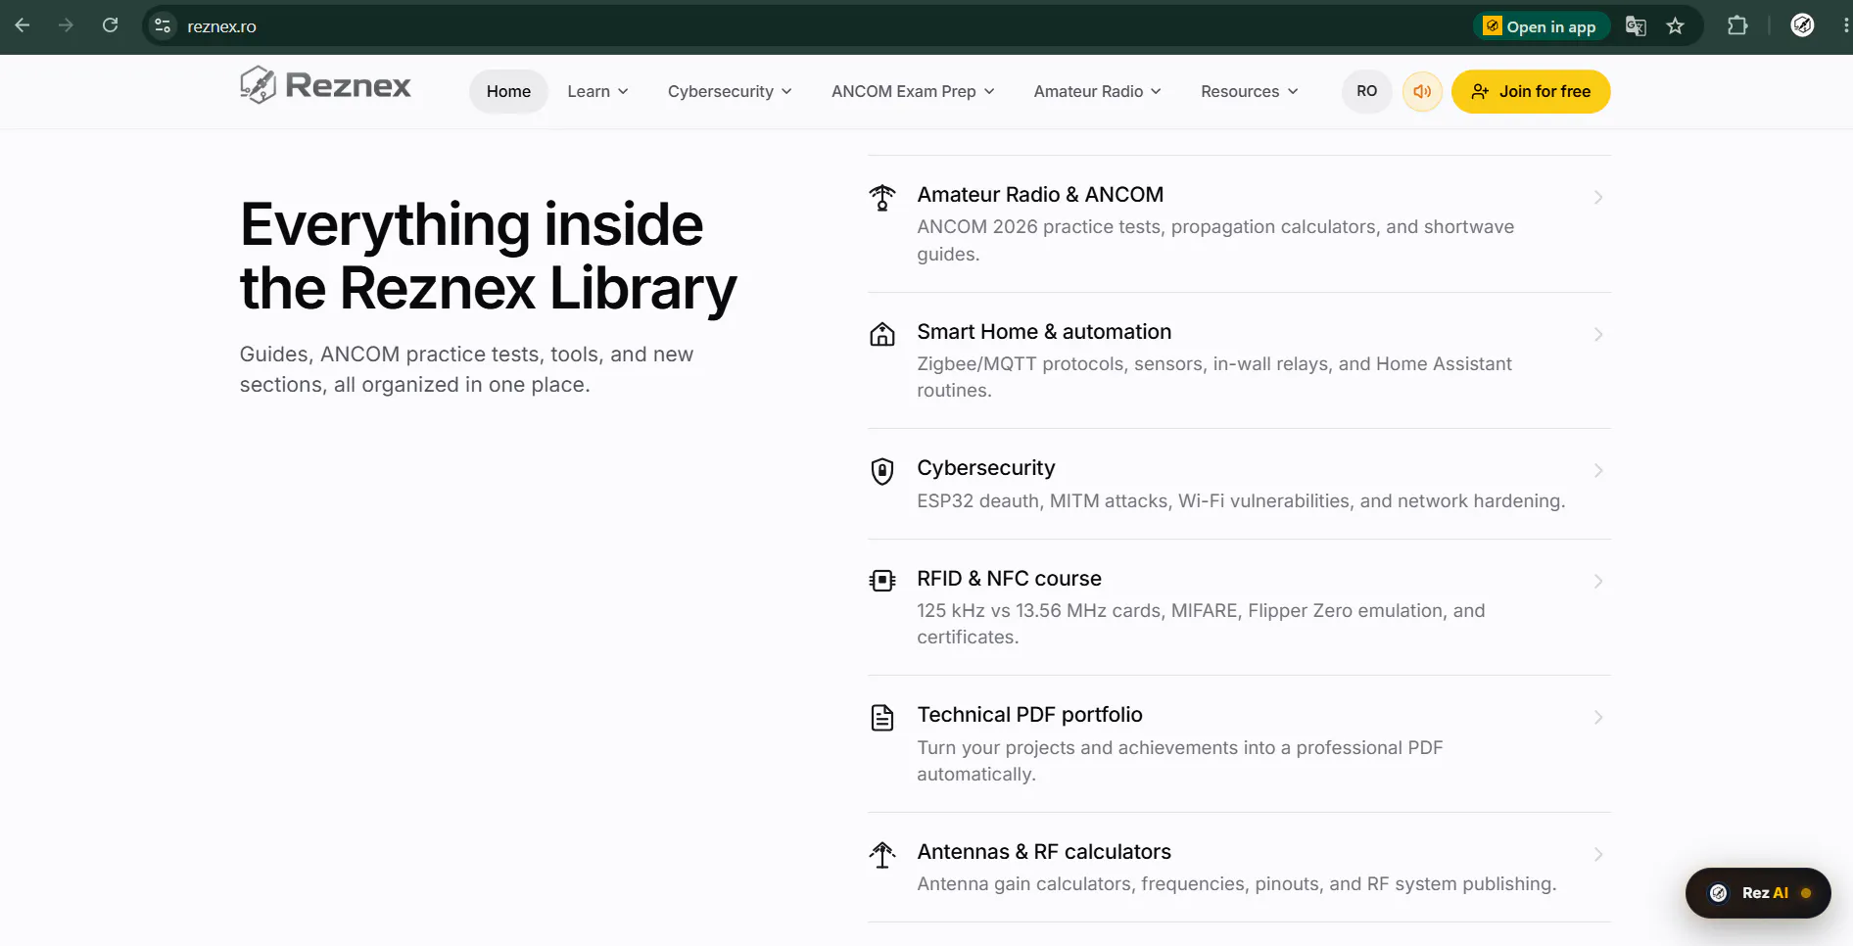Click the browser forward arrow
The image size is (1853, 946).
67,25
